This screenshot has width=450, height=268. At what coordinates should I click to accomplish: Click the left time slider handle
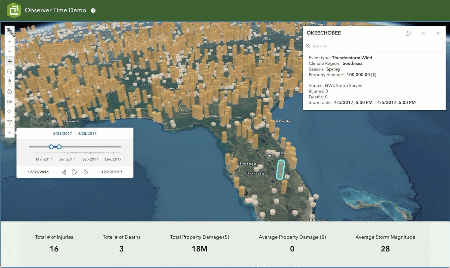tap(52, 147)
